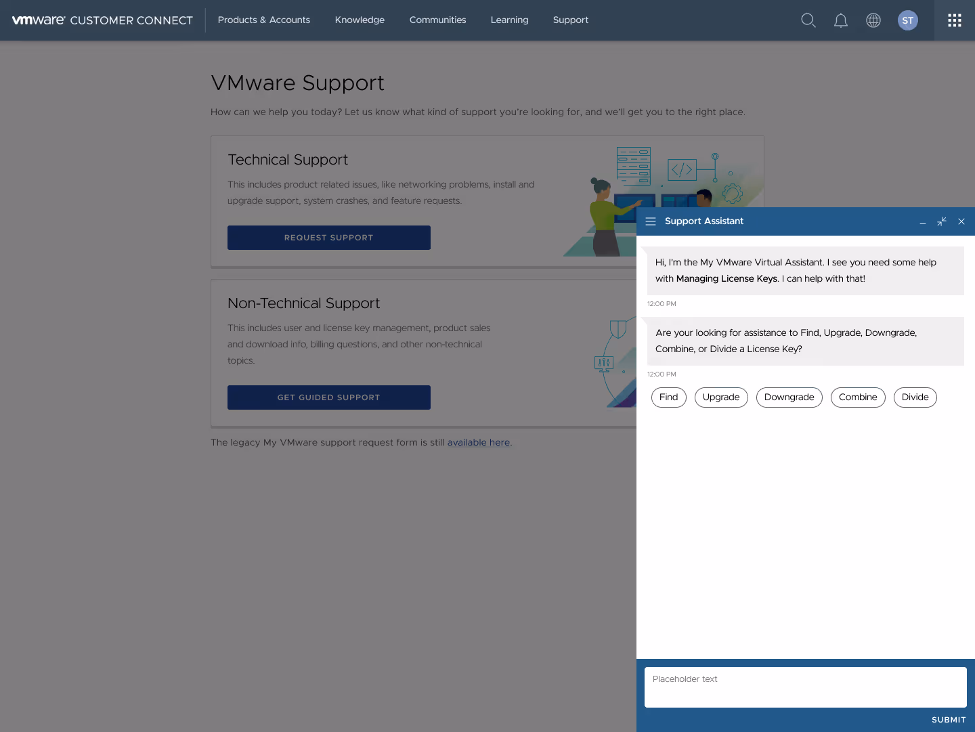The image size is (975, 732).
Task: Click the VMware Support page title
Action: point(297,83)
